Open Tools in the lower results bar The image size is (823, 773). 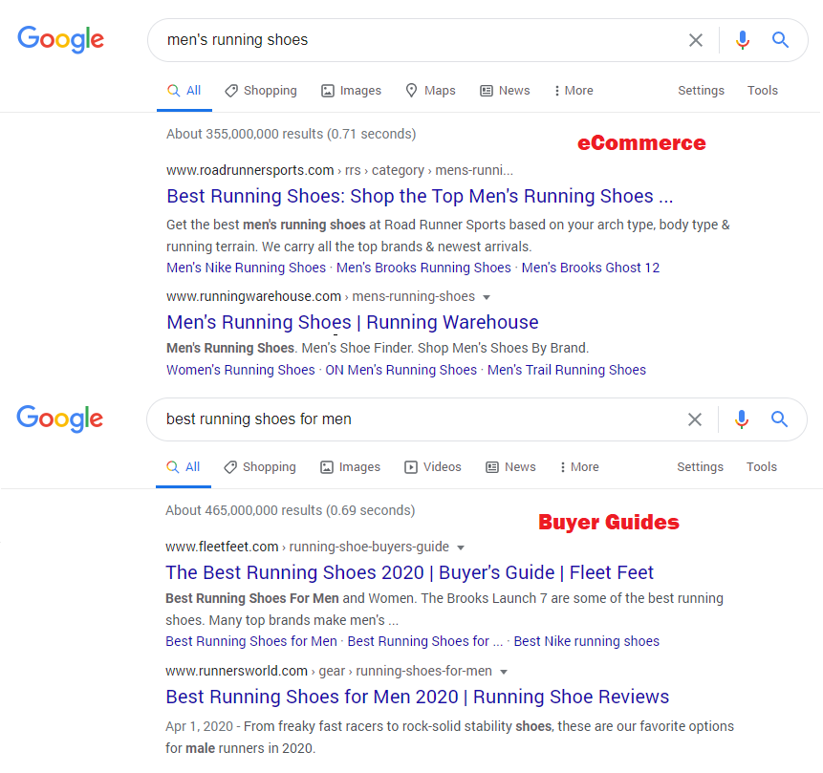coord(761,467)
